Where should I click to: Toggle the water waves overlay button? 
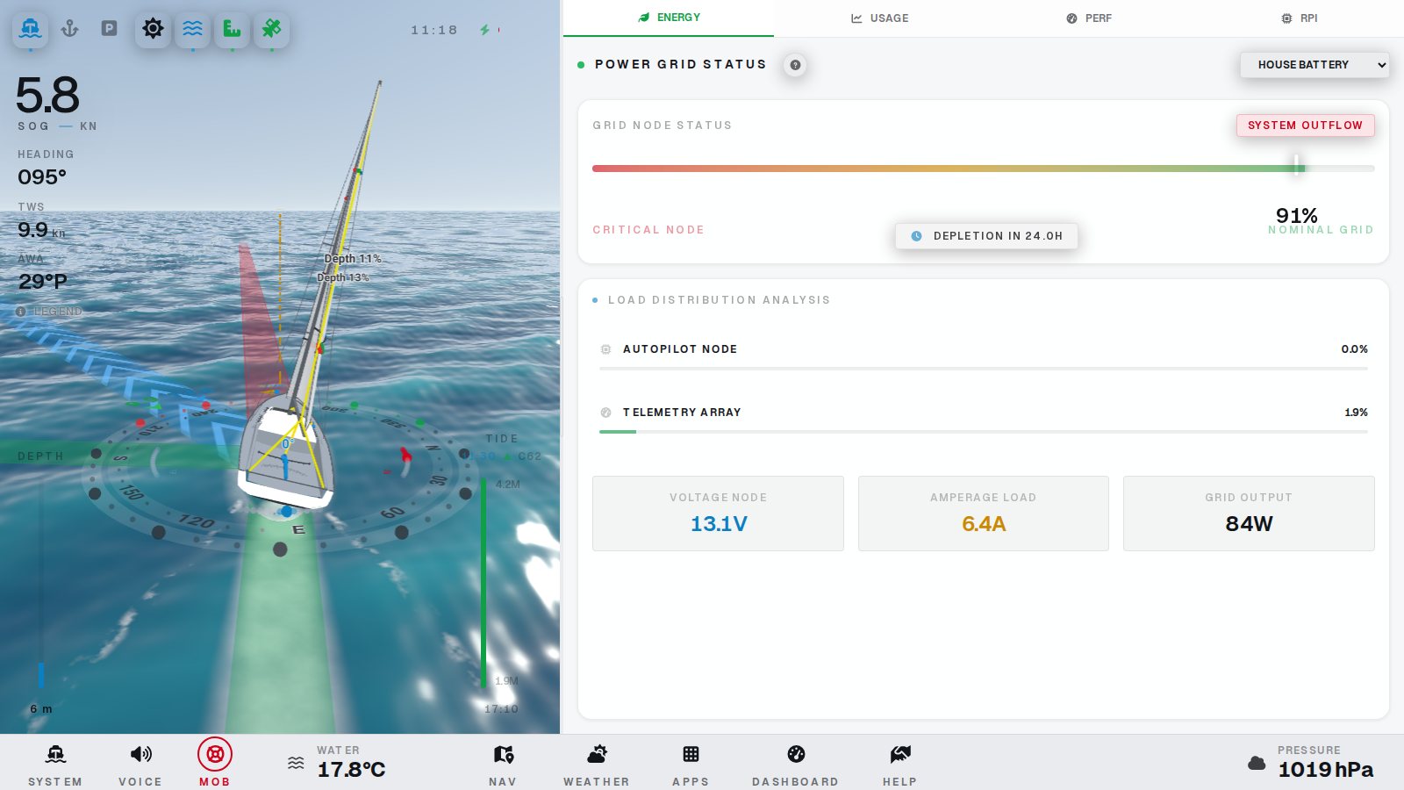(193, 29)
